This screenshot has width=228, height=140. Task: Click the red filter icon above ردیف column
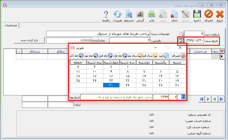[222, 51]
